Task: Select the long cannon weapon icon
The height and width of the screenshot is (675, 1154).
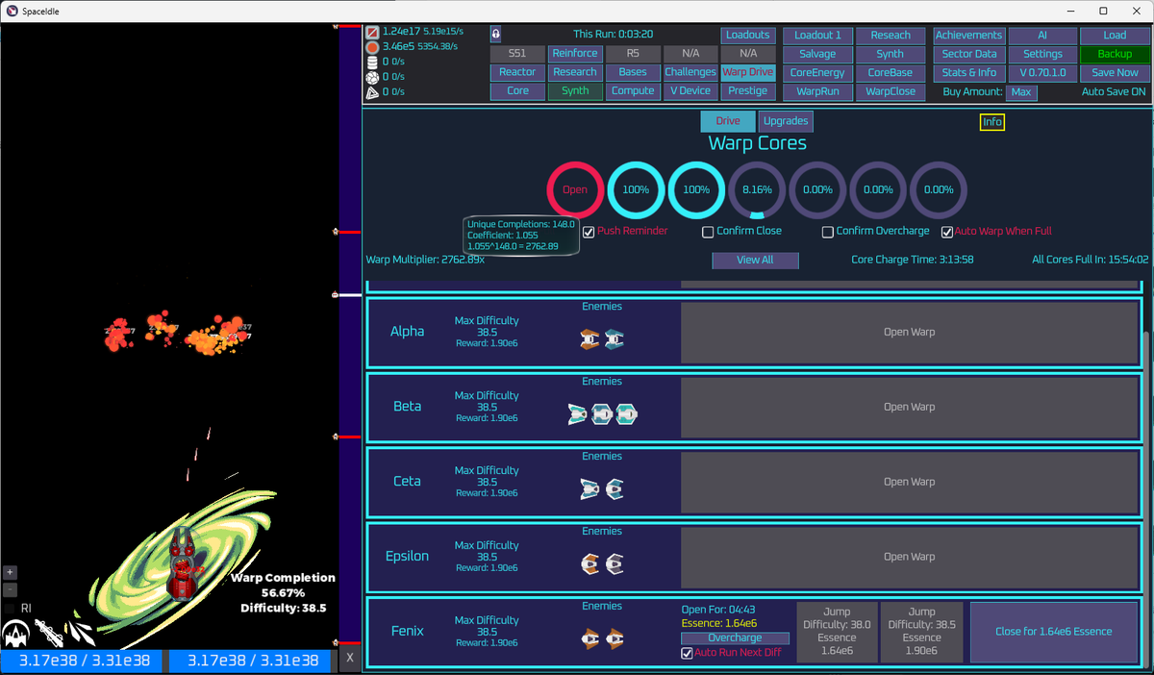Action: pyautogui.click(x=48, y=633)
